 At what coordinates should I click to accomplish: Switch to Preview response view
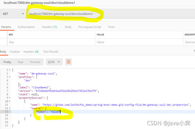[x=35, y=62]
